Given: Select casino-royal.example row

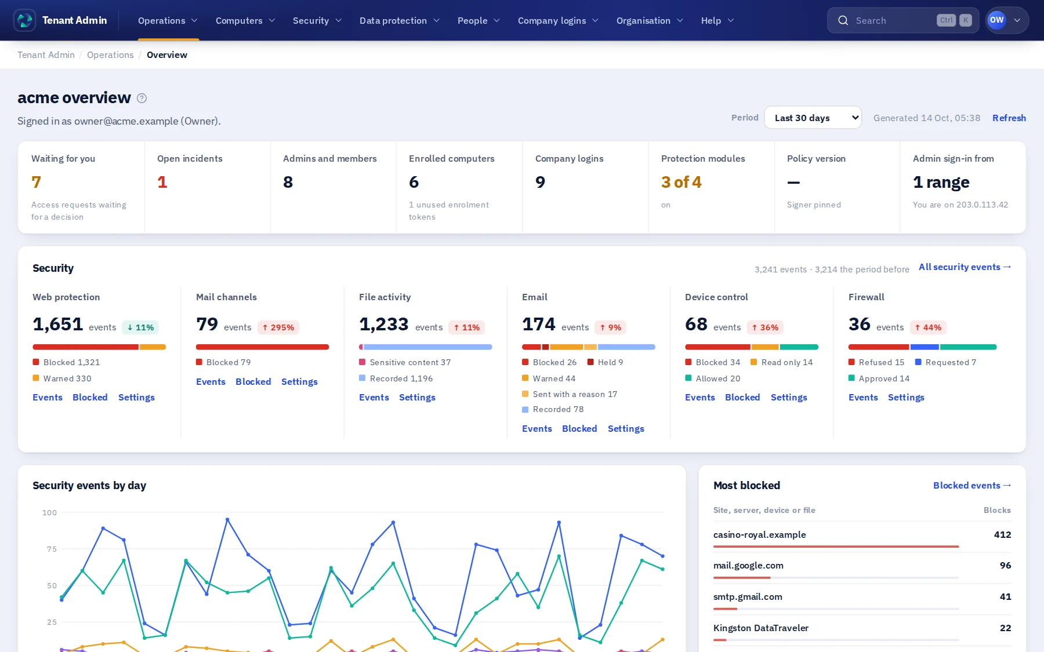Looking at the screenshot, I should point(862,537).
